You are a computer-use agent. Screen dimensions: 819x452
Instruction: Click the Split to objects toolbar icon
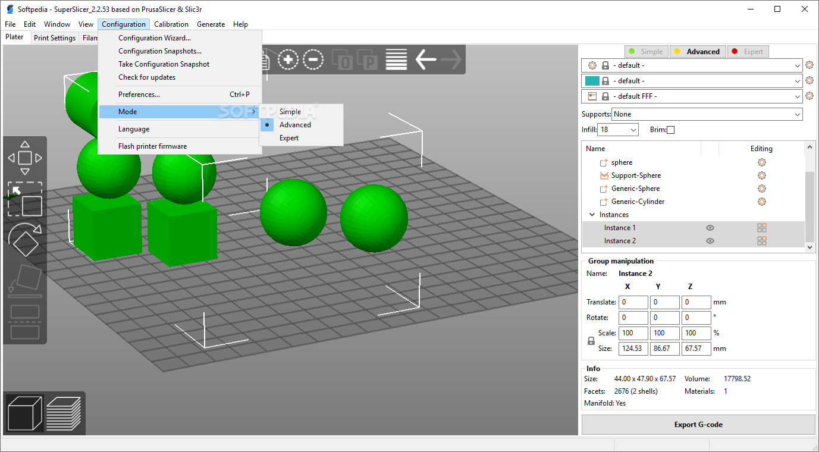pyautogui.click(x=343, y=59)
